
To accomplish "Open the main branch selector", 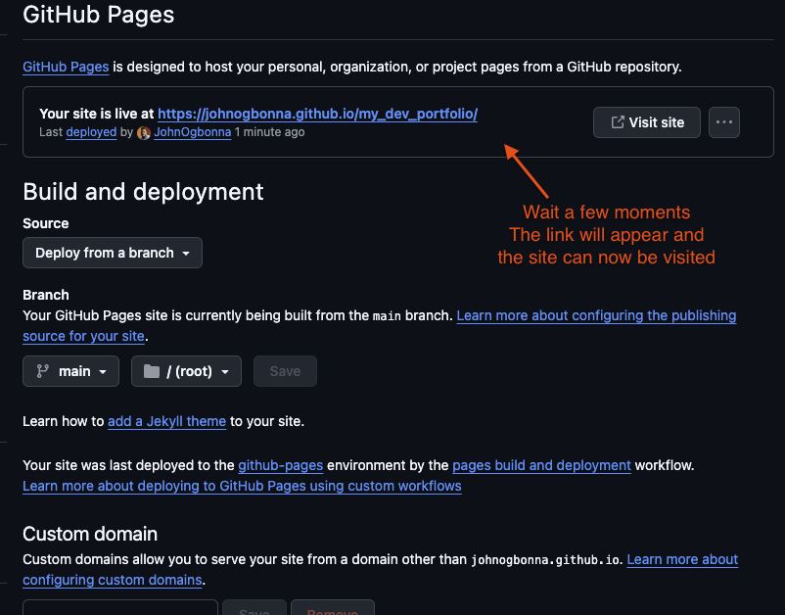I will [x=70, y=371].
